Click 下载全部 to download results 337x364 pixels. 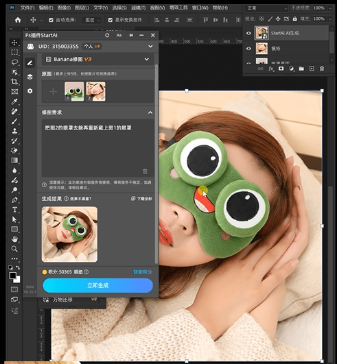point(142,199)
